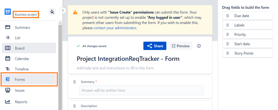Click the Board columns icon
The image size is (278, 110).
[x=8, y=48]
